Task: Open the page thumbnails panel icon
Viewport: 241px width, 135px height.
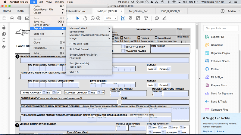Action: tap(4, 34)
